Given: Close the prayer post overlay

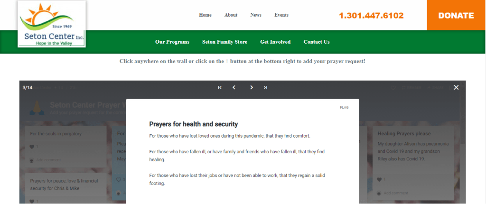Looking at the screenshot, I should click(456, 87).
